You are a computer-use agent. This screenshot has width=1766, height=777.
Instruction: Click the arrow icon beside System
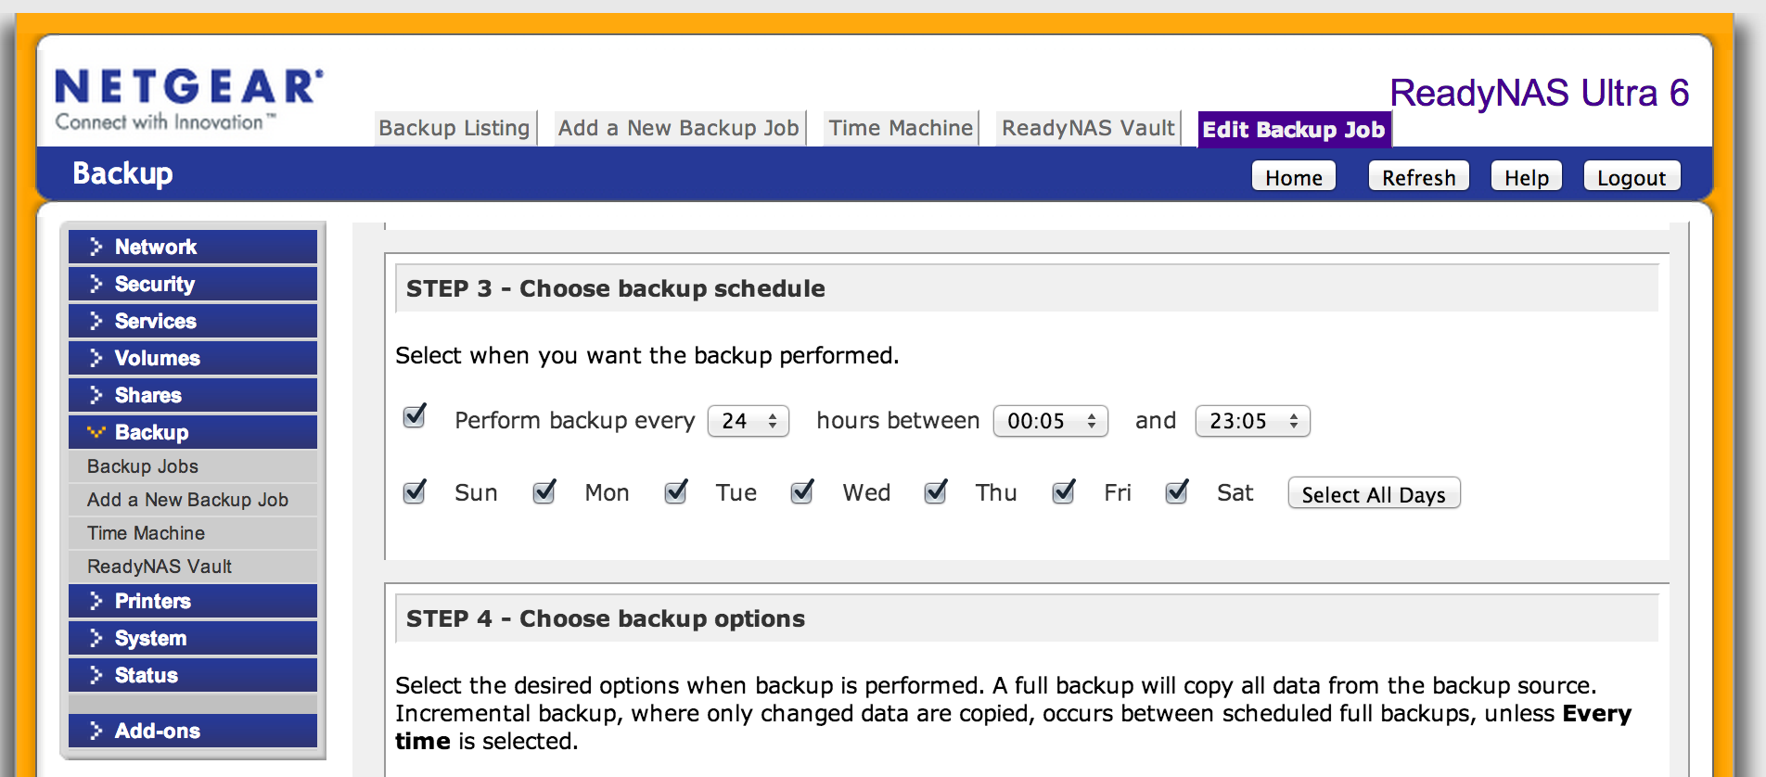pos(96,638)
